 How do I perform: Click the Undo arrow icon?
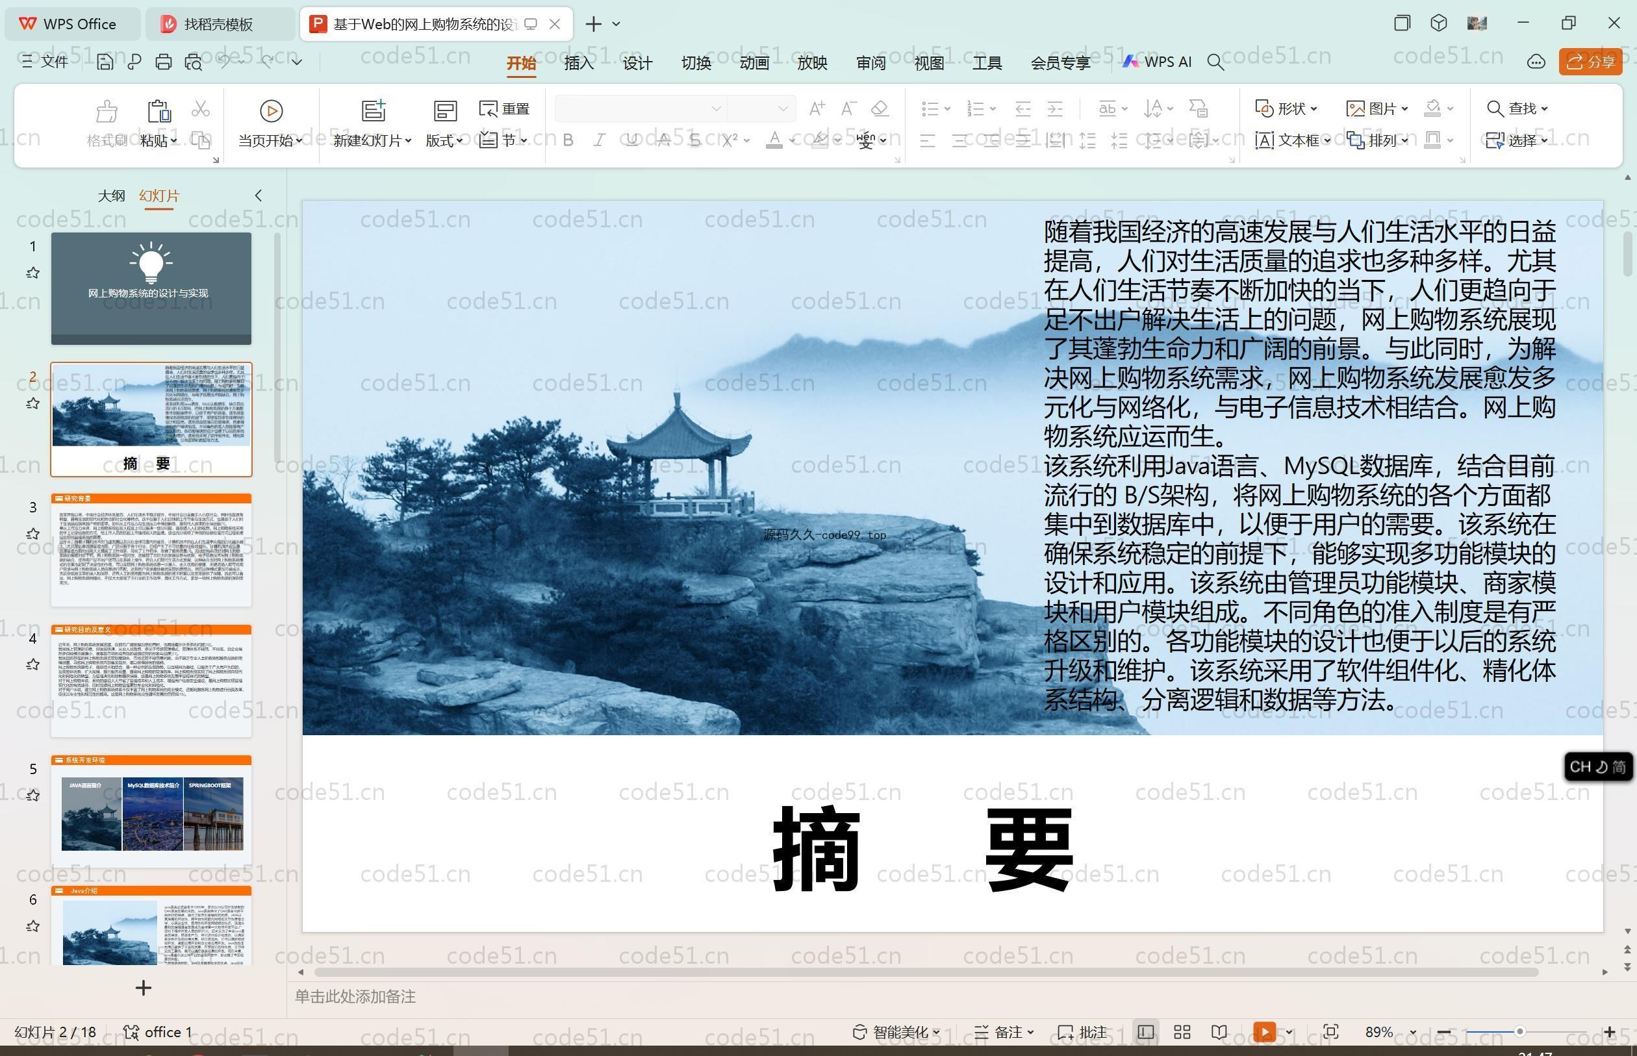coord(223,62)
